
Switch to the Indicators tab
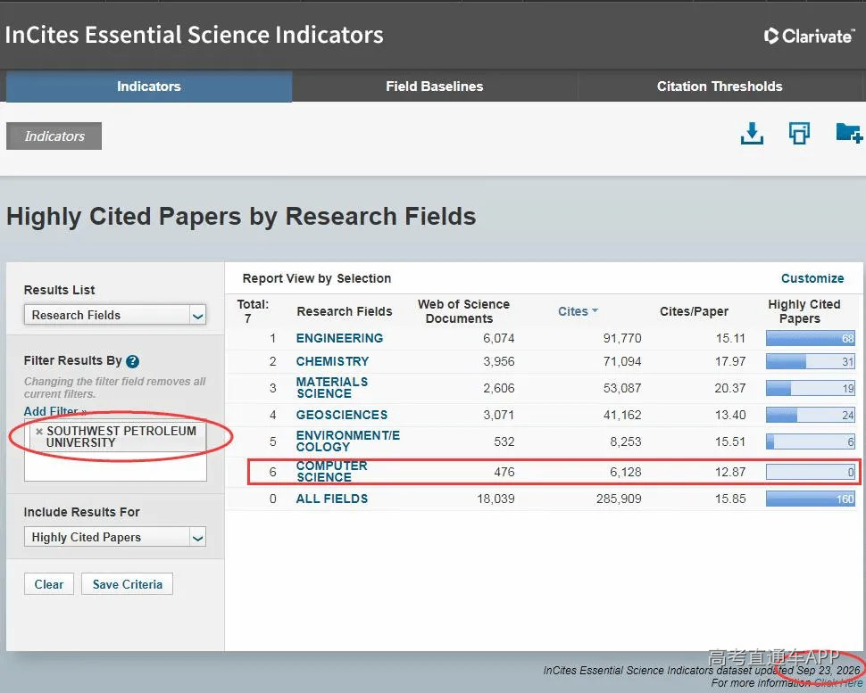pos(148,87)
